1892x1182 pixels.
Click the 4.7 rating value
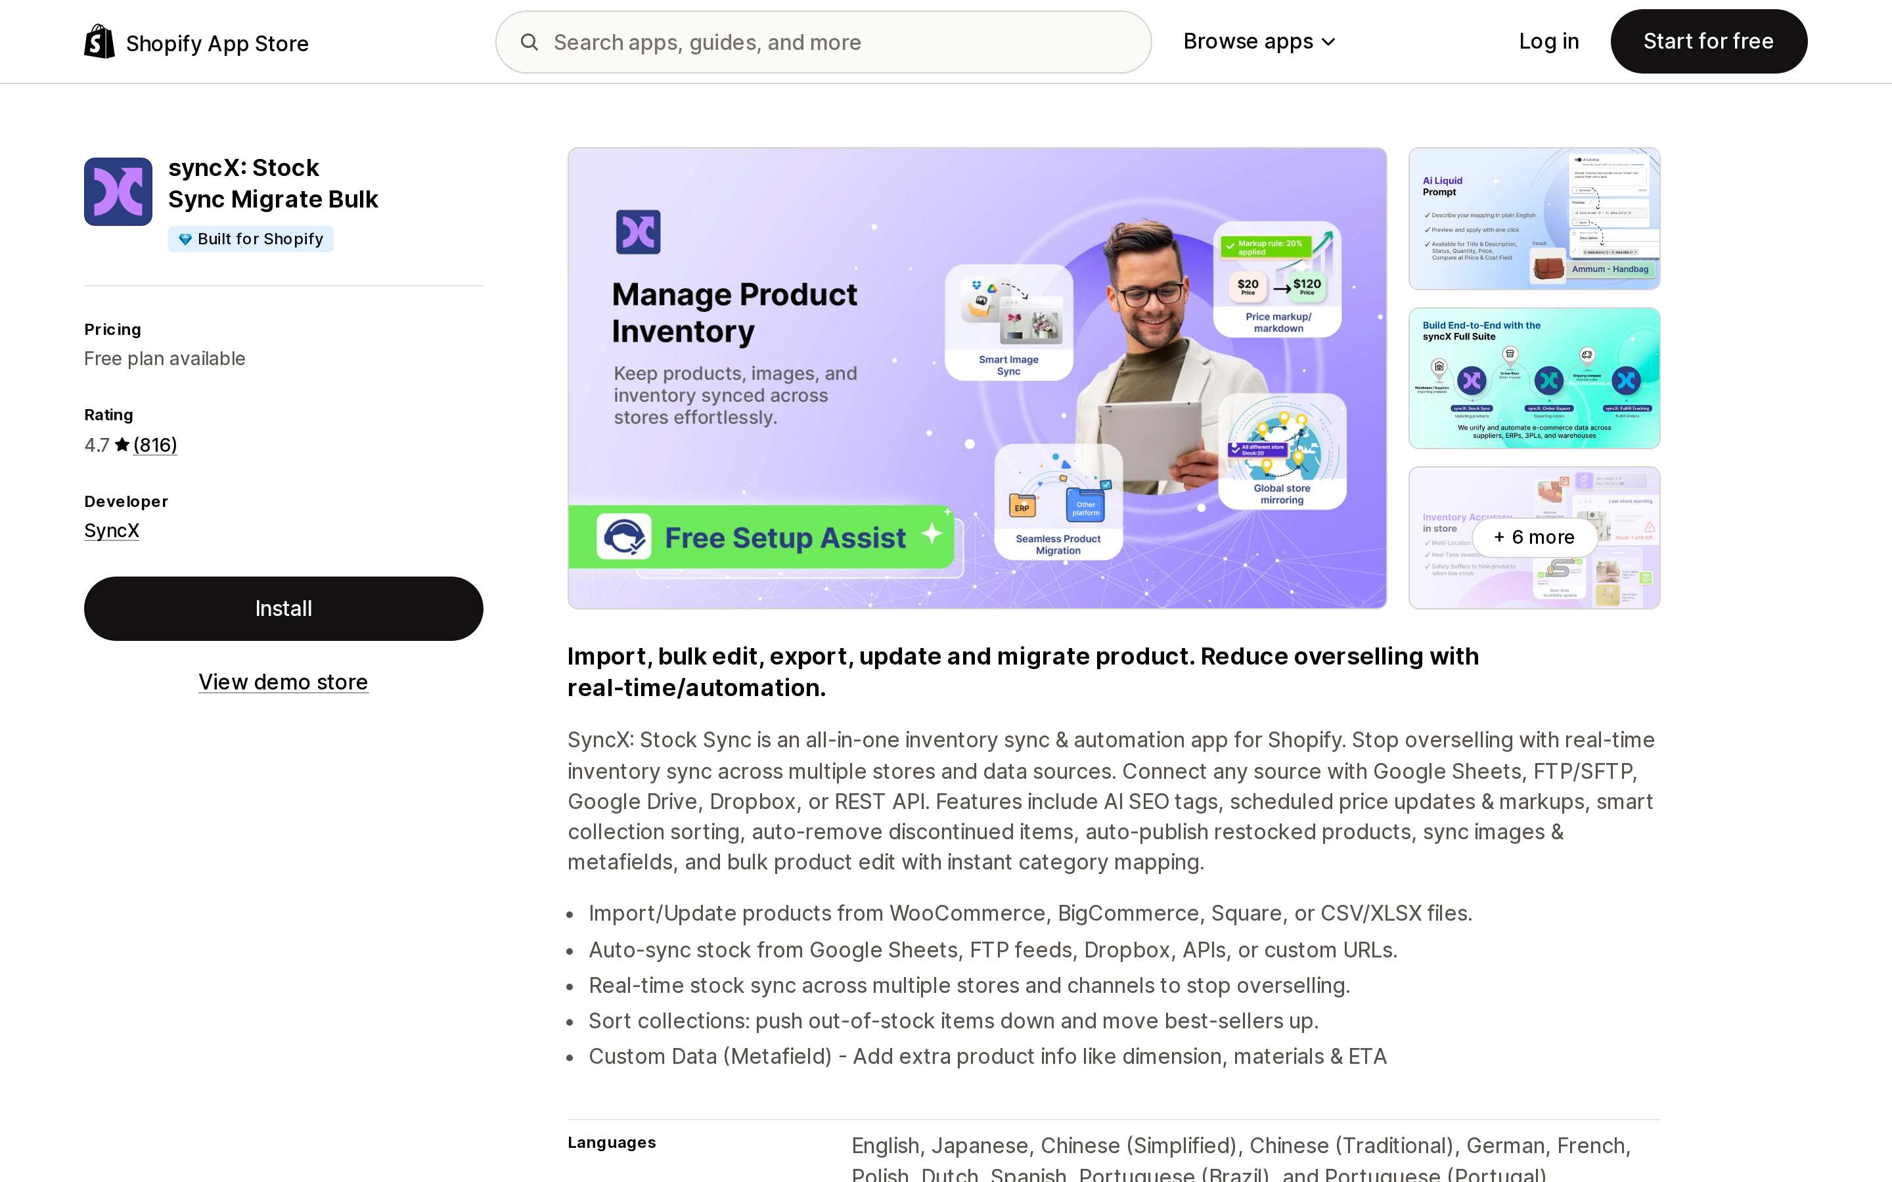coord(97,445)
